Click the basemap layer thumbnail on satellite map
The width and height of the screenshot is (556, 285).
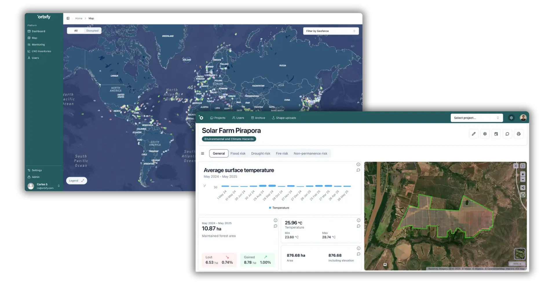pyautogui.click(x=520, y=254)
